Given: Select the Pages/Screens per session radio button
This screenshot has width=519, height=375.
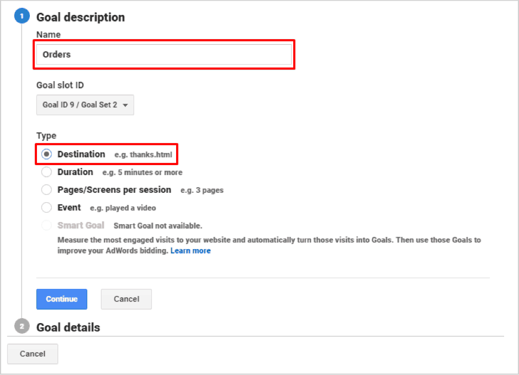Looking at the screenshot, I should click(x=47, y=190).
